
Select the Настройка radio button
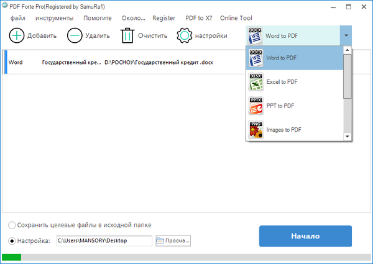point(12,241)
